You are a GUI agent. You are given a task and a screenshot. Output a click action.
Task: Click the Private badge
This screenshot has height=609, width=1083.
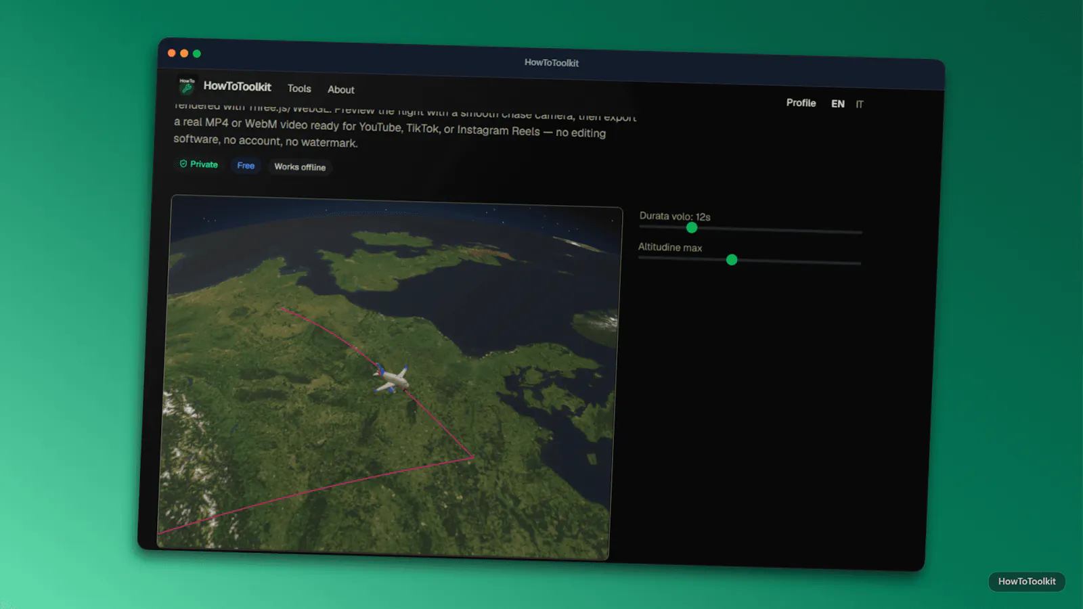(198, 164)
